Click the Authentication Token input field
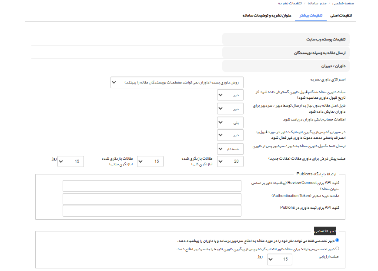 tap(152, 199)
